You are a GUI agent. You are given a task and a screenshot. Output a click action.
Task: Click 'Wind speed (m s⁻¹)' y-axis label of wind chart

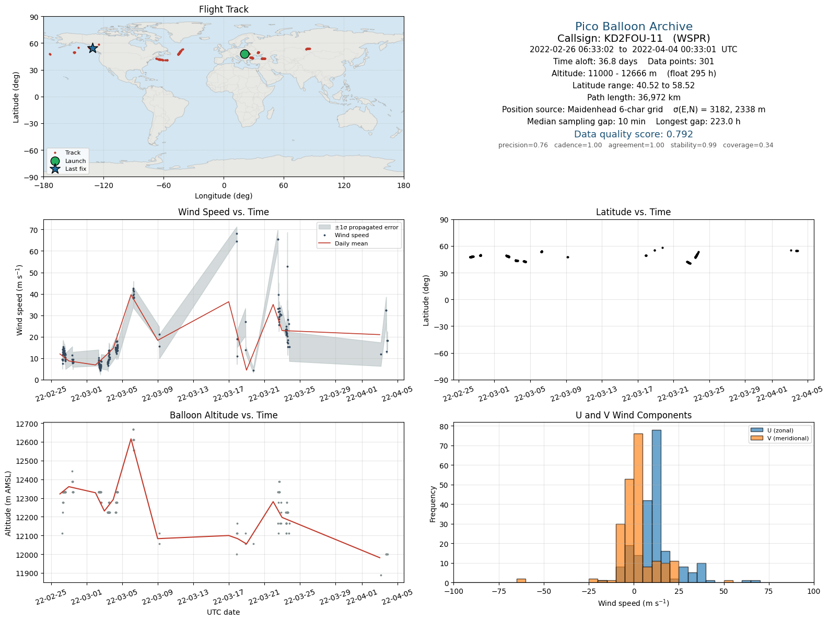tap(20, 300)
